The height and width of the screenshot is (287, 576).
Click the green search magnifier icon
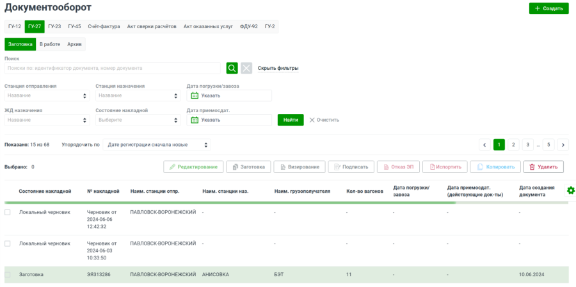(x=232, y=68)
